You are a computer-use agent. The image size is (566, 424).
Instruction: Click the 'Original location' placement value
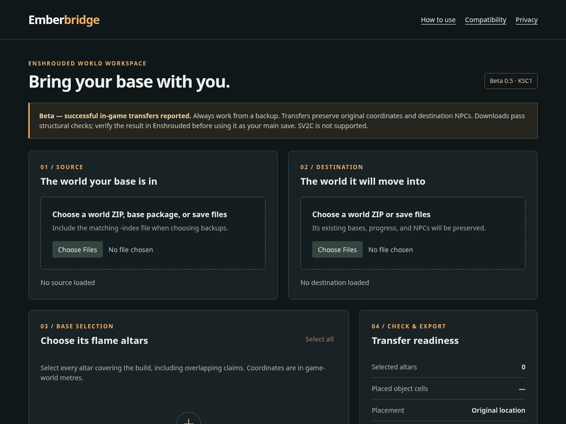pos(498,410)
